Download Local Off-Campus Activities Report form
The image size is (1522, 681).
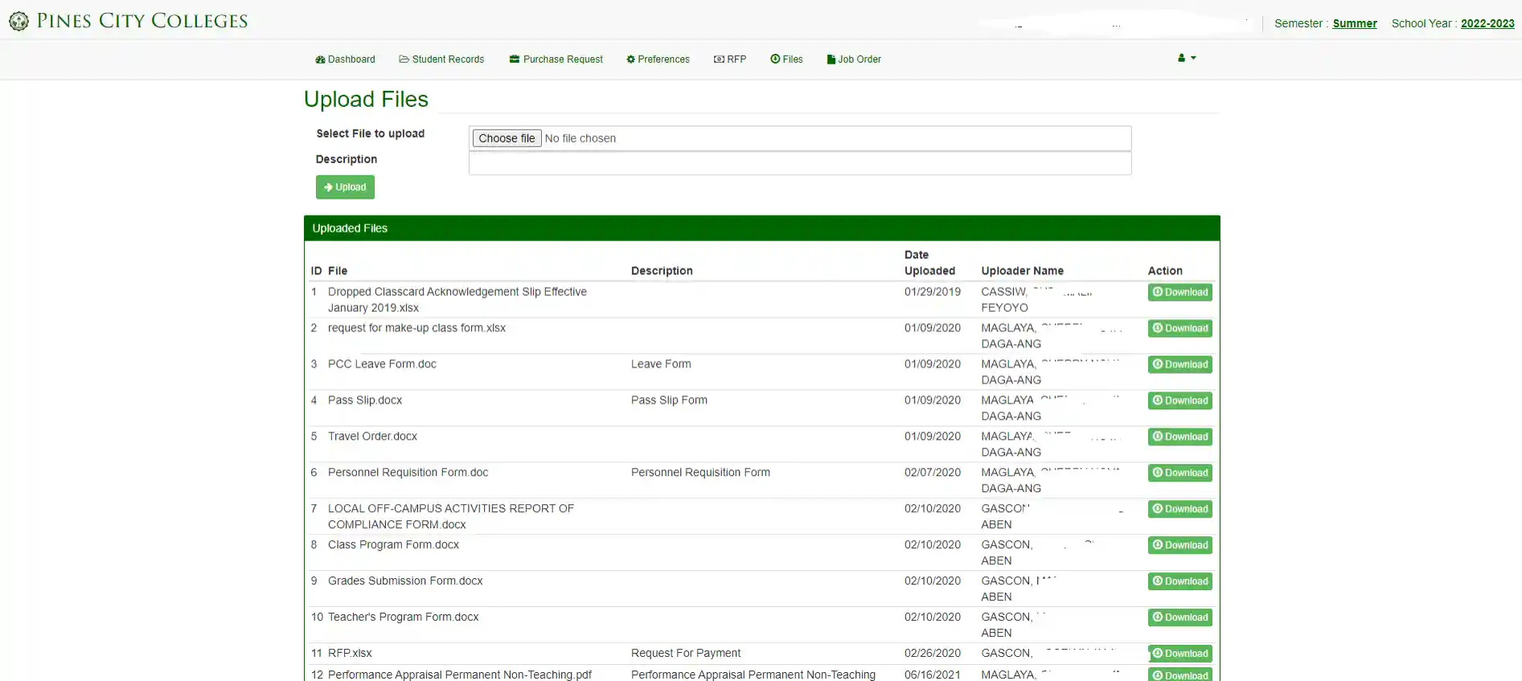click(1179, 509)
